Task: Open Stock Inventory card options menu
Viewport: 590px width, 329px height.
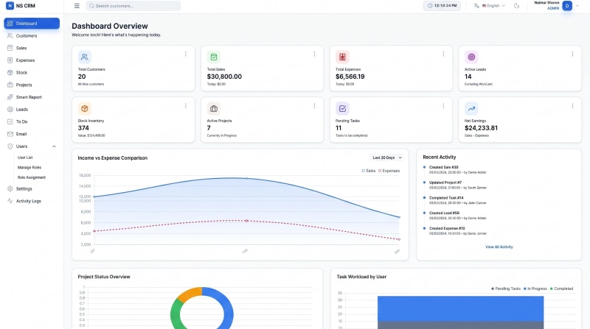Action: 186,106
